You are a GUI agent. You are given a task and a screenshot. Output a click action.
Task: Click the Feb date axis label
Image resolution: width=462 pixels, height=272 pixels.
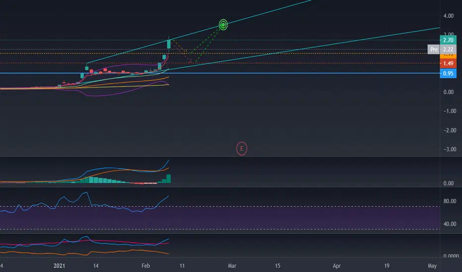(146, 266)
